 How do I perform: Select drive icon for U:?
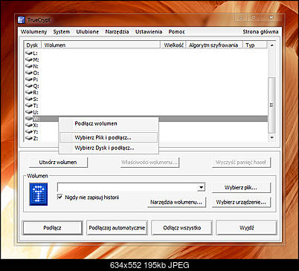[x=29, y=112]
